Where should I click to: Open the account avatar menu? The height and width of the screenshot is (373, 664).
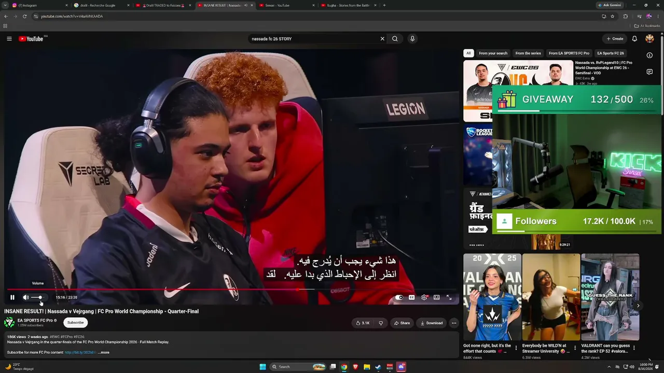coord(649,39)
